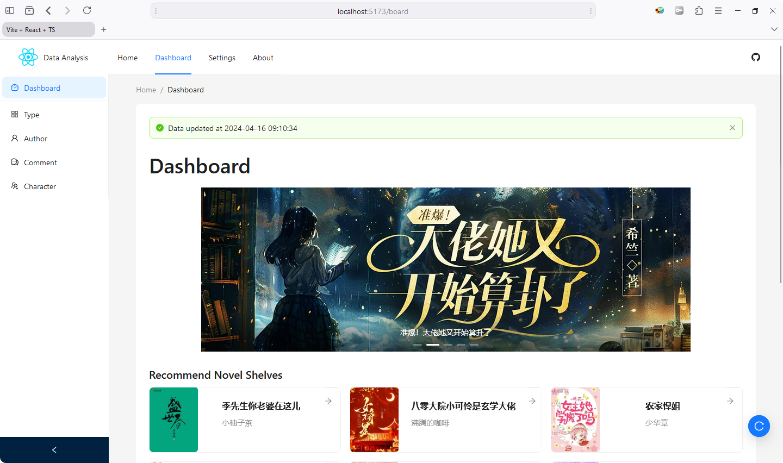Image resolution: width=783 pixels, height=463 pixels.
Task: Click the 大佬她又开始算卦了 banner image
Action: coord(446,270)
